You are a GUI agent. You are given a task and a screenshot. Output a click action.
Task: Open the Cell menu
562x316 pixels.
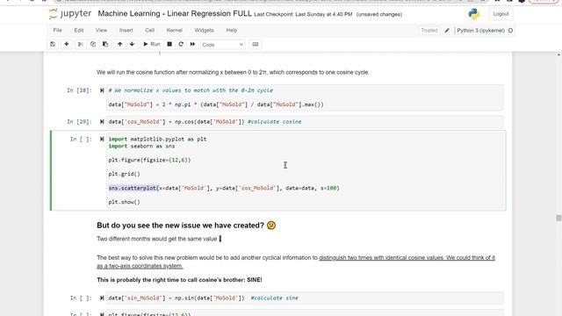[150, 31]
